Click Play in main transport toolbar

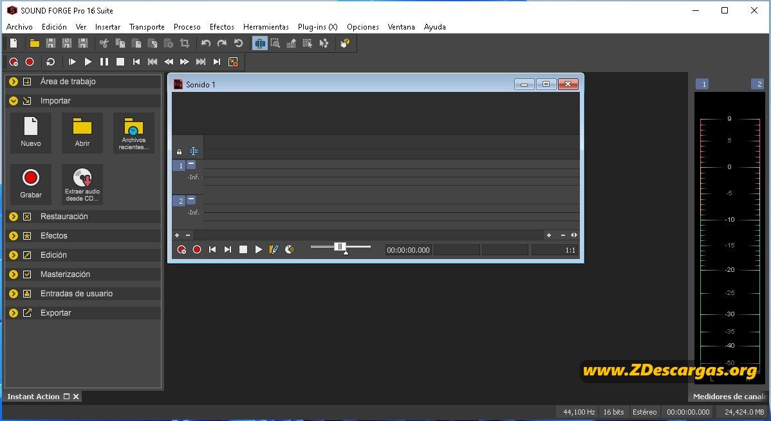[88, 62]
